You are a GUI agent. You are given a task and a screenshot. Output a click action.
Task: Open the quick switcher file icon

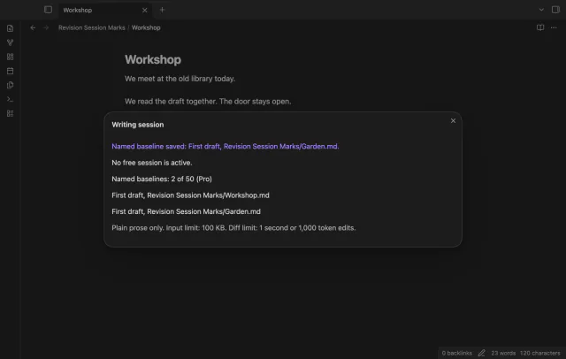point(10,28)
